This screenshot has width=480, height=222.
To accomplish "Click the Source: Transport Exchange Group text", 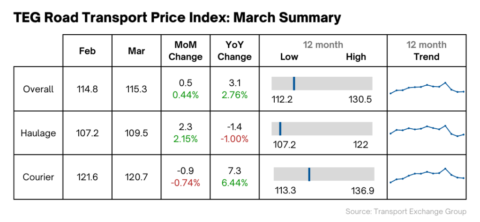I will (406, 211).
